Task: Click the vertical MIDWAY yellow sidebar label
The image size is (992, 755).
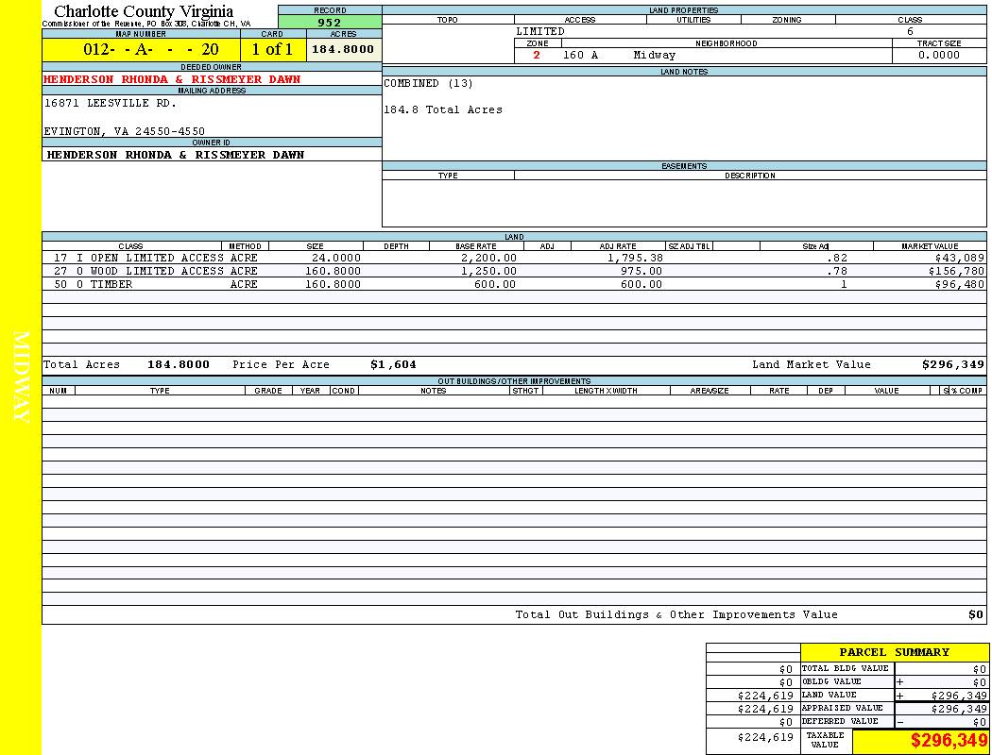Action: pyautogui.click(x=21, y=377)
